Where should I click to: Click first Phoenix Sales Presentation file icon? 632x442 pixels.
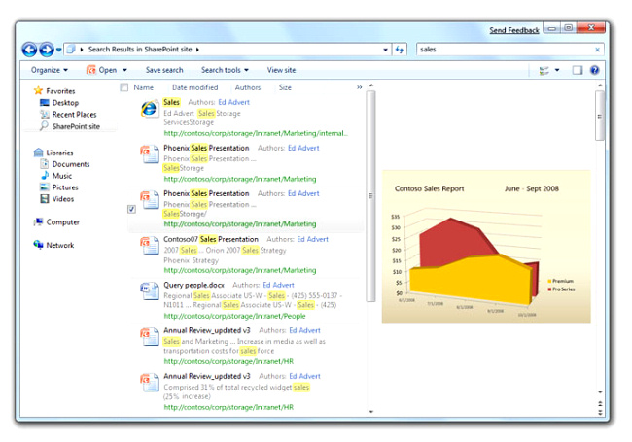click(150, 154)
